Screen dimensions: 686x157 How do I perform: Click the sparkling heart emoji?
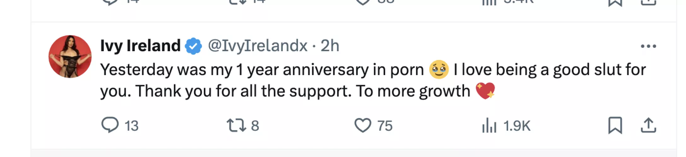pyautogui.click(x=485, y=91)
